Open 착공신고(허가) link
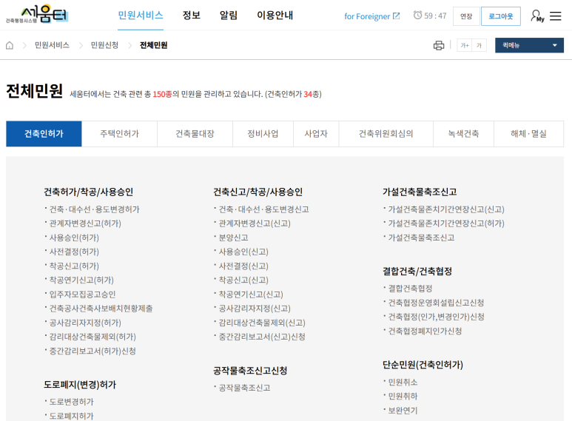572x421 pixels. pyautogui.click(x=74, y=266)
